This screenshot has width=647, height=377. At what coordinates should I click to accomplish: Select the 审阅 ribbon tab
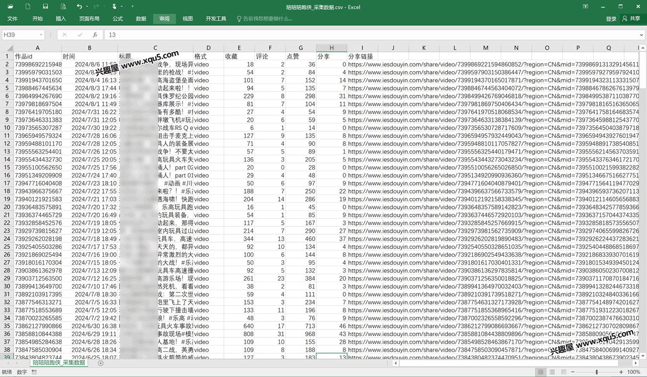164,19
